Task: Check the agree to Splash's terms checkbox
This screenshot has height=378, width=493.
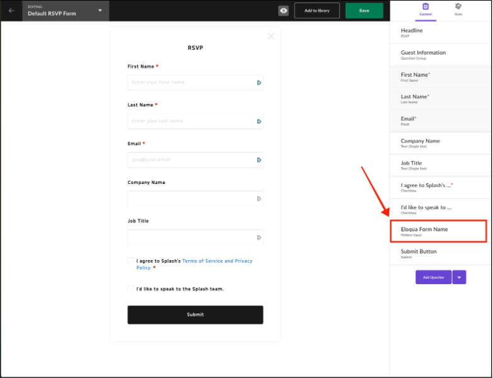Action: [x=130, y=260]
